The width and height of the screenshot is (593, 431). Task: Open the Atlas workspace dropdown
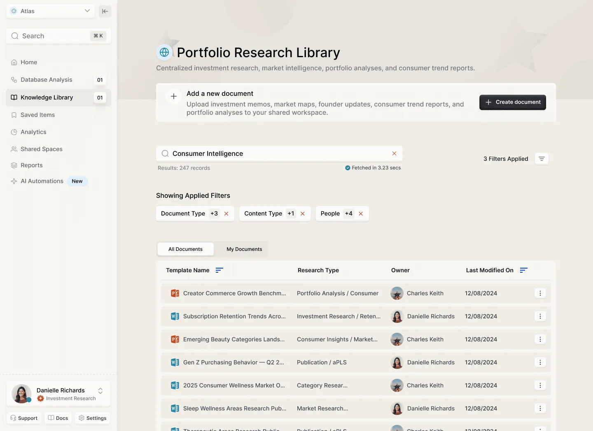50,11
